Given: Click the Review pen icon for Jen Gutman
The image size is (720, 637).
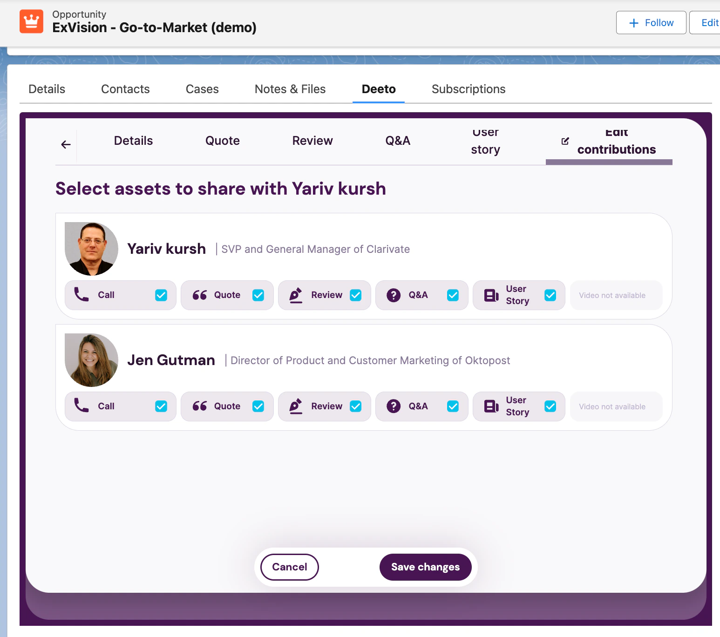Looking at the screenshot, I should (x=296, y=407).
